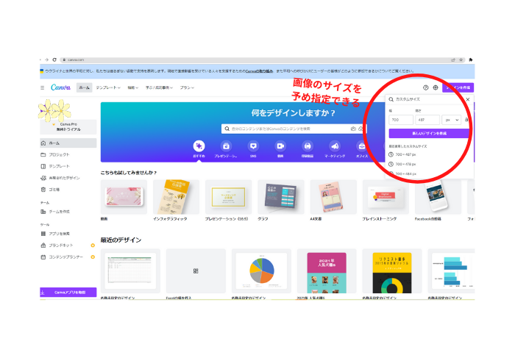The width and height of the screenshot is (515, 358).
Task: Select the print products category icon
Action: click(x=308, y=146)
